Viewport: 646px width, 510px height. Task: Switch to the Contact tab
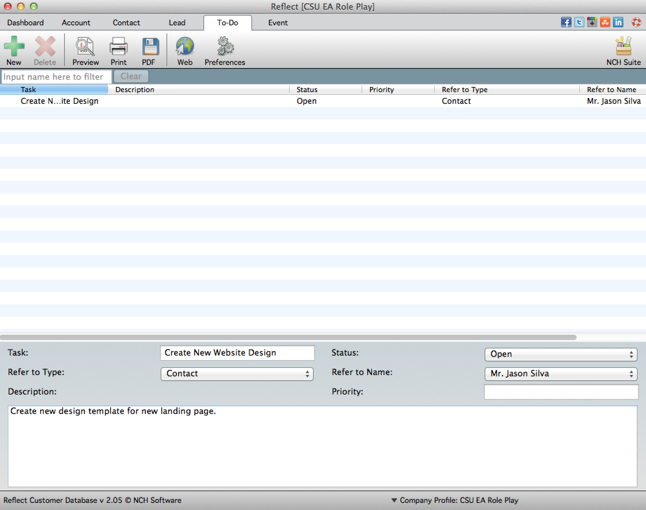pyautogui.click(x=126, y=23)
